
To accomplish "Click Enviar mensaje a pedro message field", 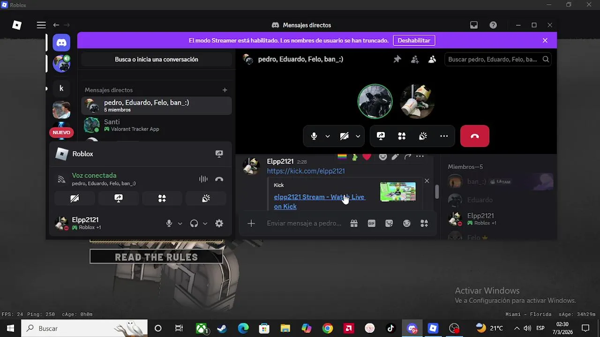I will 304,224.
